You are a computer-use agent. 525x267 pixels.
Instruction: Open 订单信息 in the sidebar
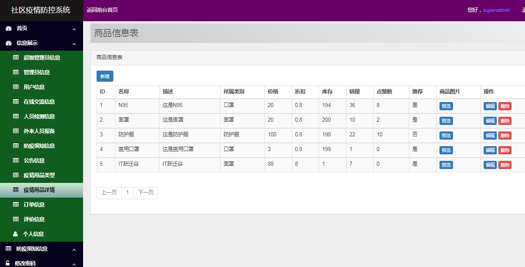pyautogui.click(x=41, y=205)
